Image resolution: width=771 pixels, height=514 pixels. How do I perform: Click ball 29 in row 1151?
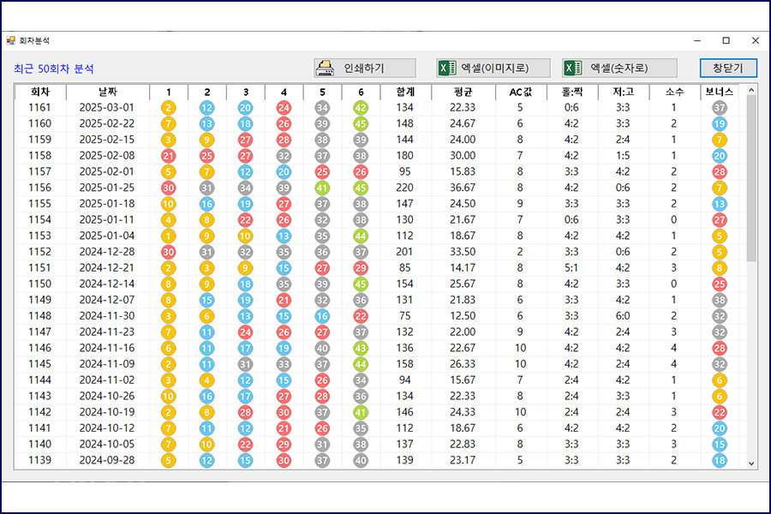361,268
